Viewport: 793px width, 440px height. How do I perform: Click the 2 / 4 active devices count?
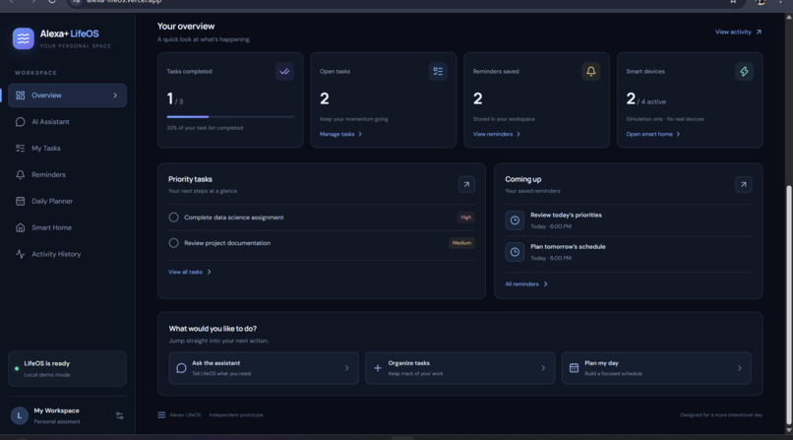click(645, 98)
